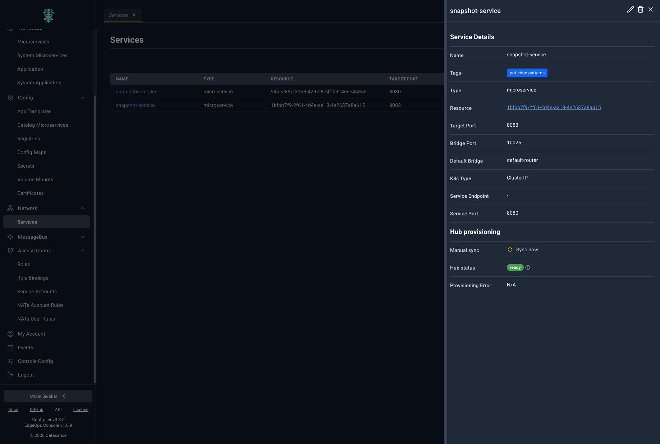Go to Volume Mounts page
The width and height of the screenshot is (660, 444).
[35, 179]
